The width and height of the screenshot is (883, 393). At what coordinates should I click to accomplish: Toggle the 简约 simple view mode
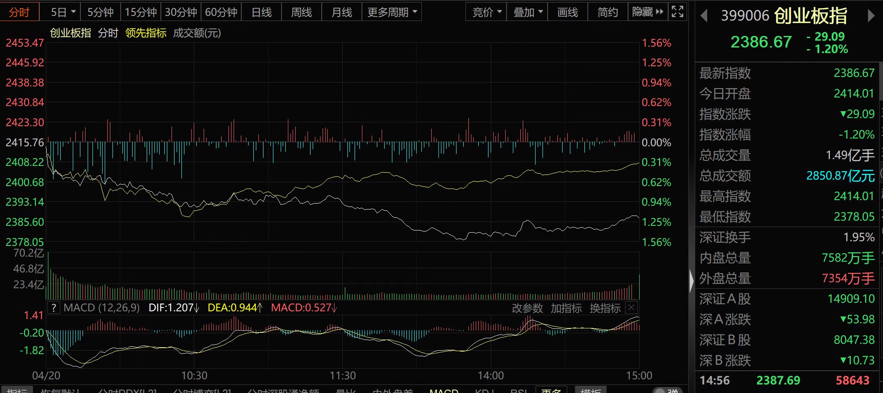(x=607, y=12)
